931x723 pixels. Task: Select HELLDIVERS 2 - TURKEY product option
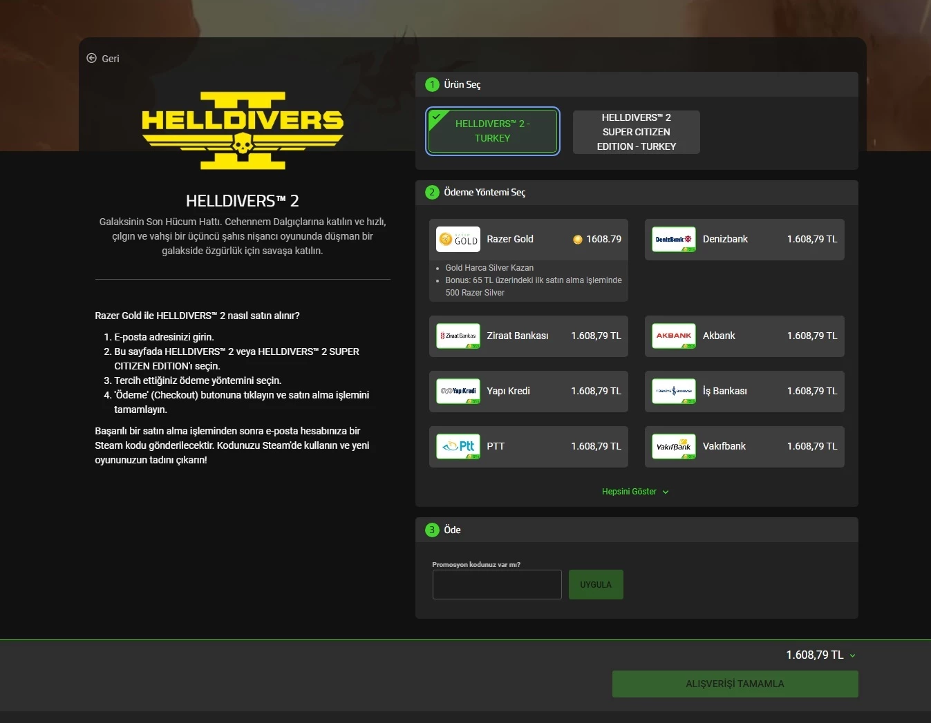coord(493,131)
